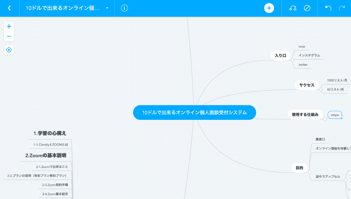Select 2-2.プランの説明 node
The image size is (351, 199).
38,176
